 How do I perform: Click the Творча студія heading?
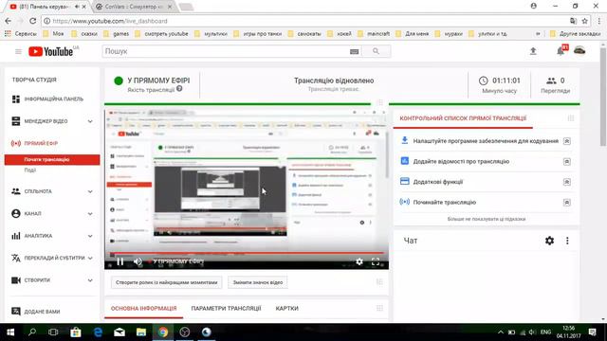(34, 80)
